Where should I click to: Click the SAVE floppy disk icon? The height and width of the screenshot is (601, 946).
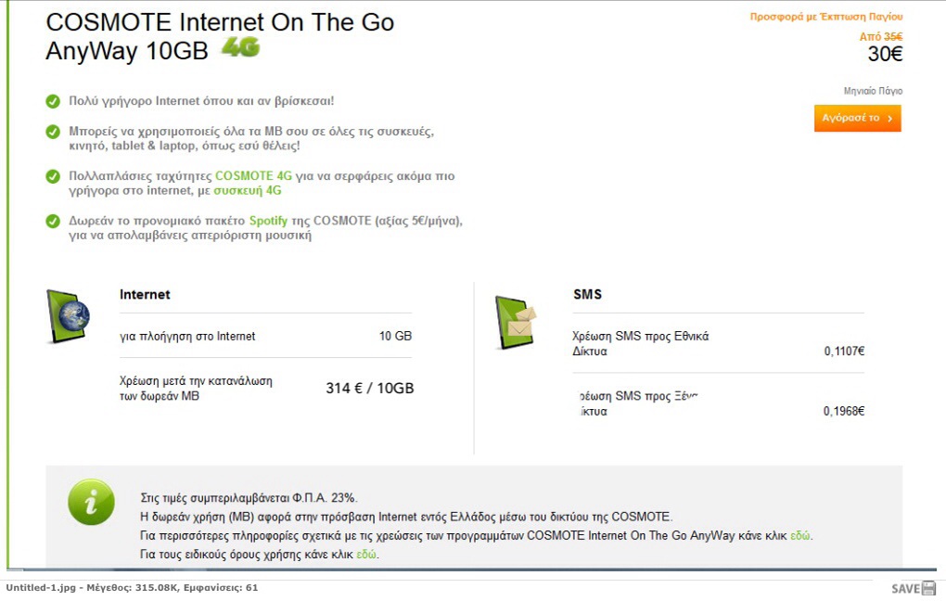click(929, 588)
